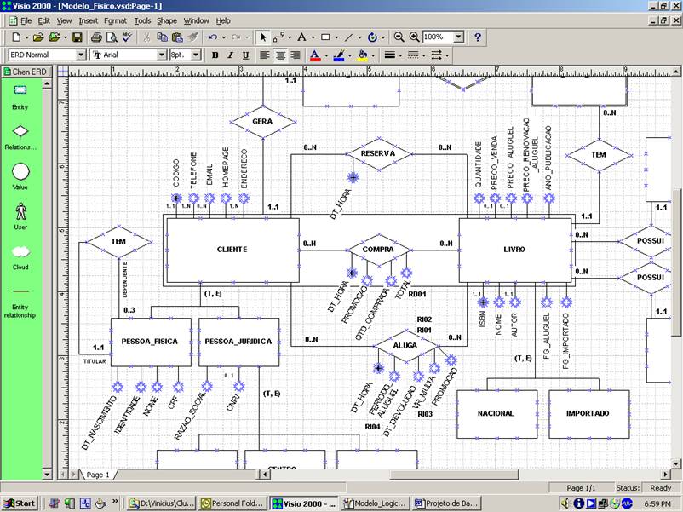Click the Print icon

[x=97, y=37]
